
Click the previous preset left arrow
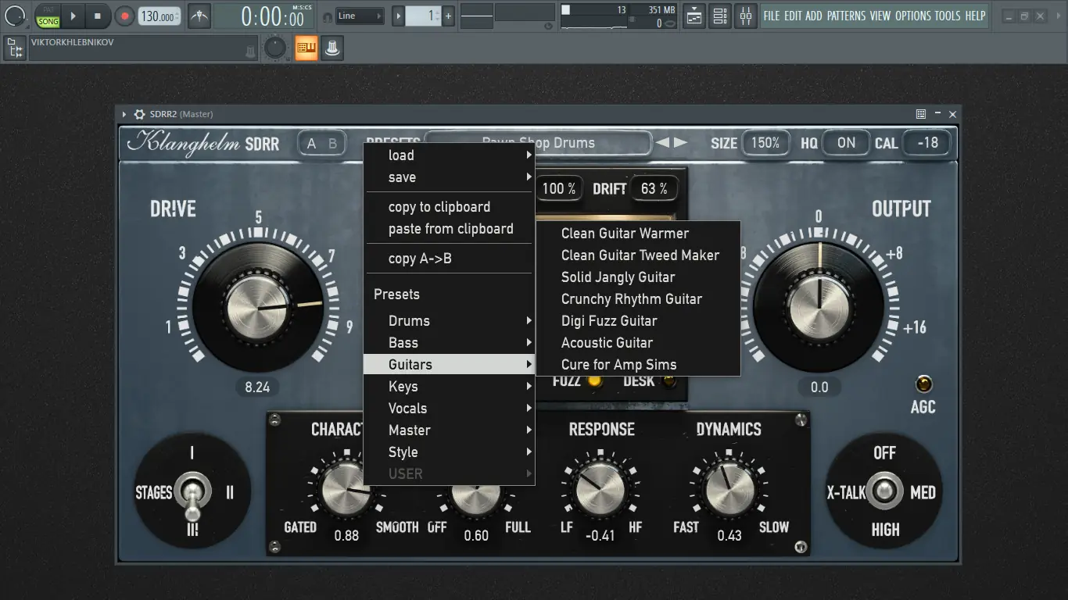(662, 142)
